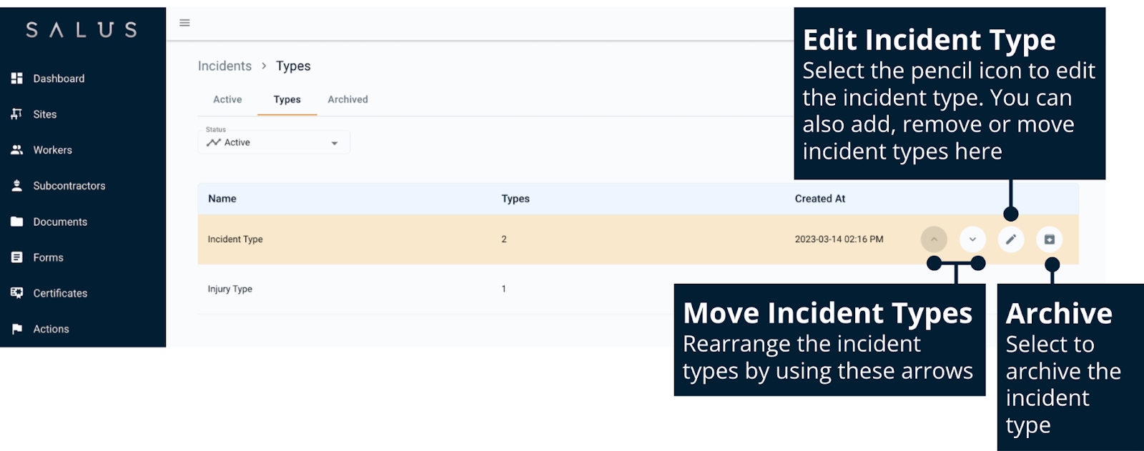Viewport: 1144px width, 451px height.
Task: Open the Workers section
Action: coord(52,150)
